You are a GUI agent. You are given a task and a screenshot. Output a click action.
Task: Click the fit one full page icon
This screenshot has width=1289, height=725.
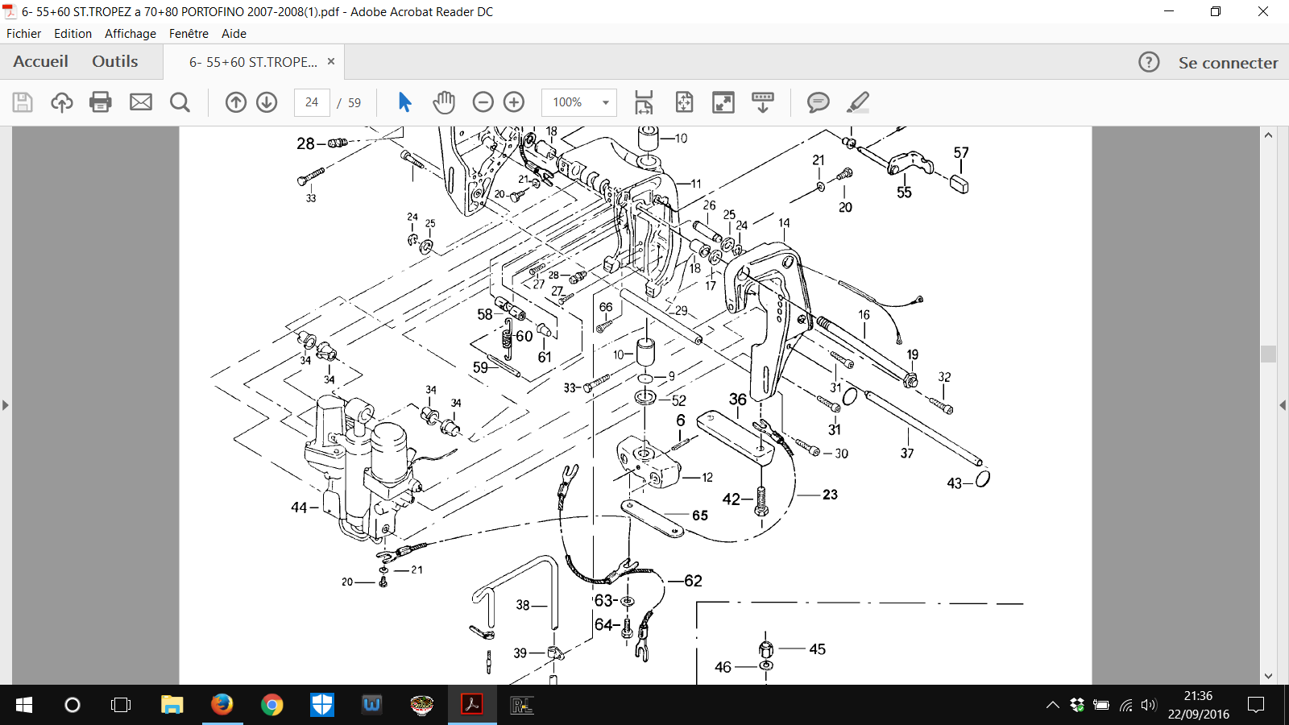[x=684, y=102]
